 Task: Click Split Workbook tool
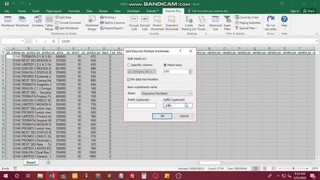(x=66, y=28)
